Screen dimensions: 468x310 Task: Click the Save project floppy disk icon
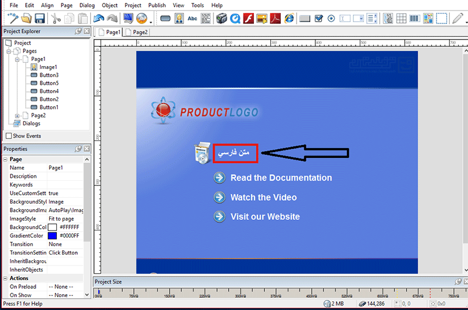40,19
